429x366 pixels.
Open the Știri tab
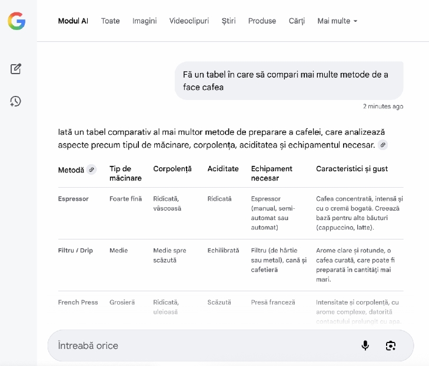[x=228, y=21]
